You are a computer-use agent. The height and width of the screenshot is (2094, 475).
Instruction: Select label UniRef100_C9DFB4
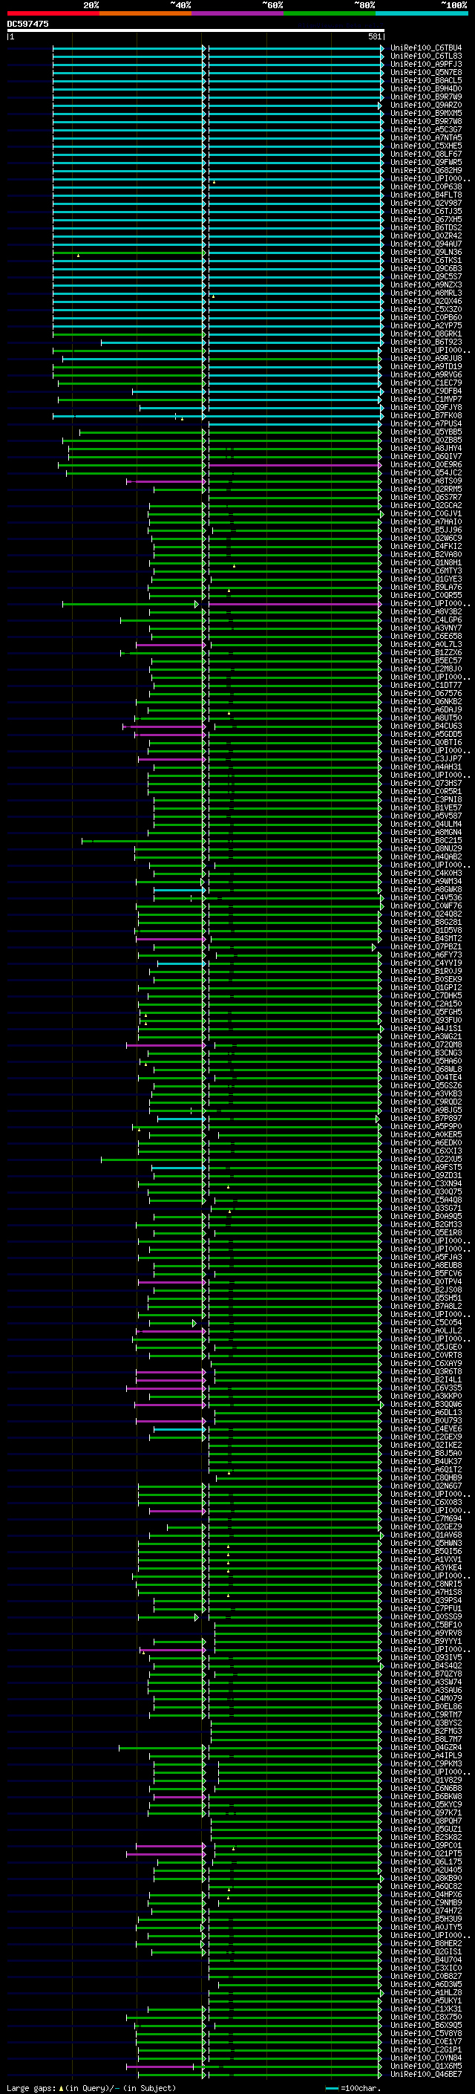coord(425,391)
